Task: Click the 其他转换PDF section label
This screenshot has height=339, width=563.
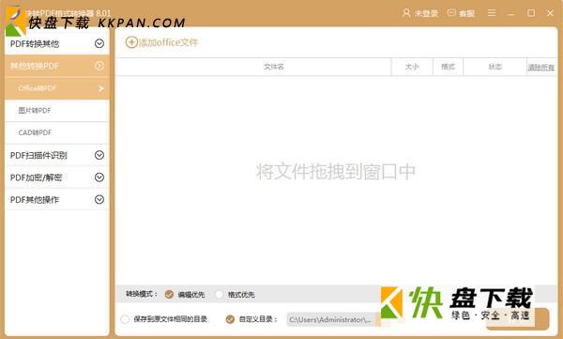Action: (35, 66)
